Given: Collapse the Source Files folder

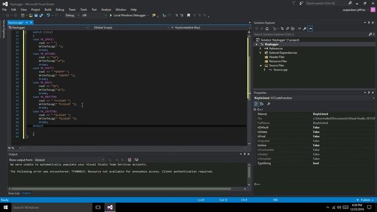Looking at the screenshot, I should coord(260,65).
